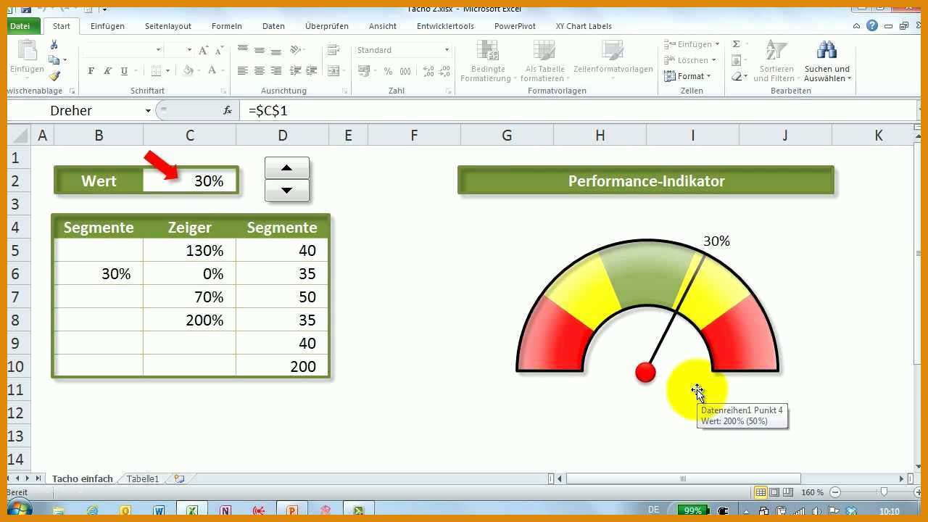
Task: Switch to Page Layout view icon
Action: [x=775, y=492]
